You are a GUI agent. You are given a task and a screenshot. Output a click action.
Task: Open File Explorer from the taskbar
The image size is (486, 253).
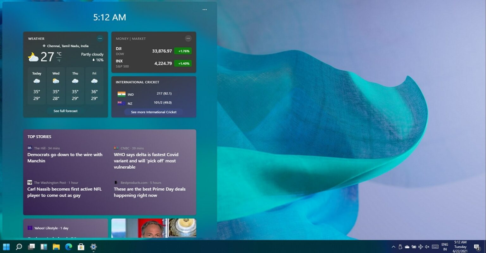point(56,247)
